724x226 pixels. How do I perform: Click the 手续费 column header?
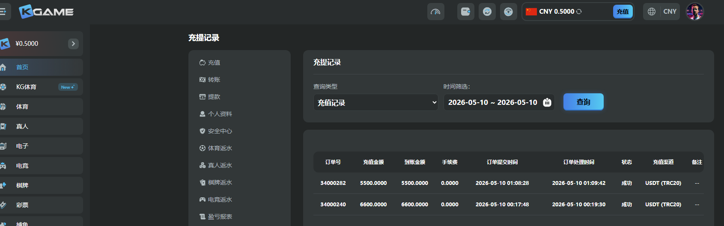tap(450, 162)
